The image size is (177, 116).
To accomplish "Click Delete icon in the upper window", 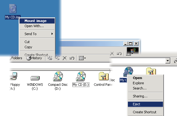I will [x=112, y=53].
